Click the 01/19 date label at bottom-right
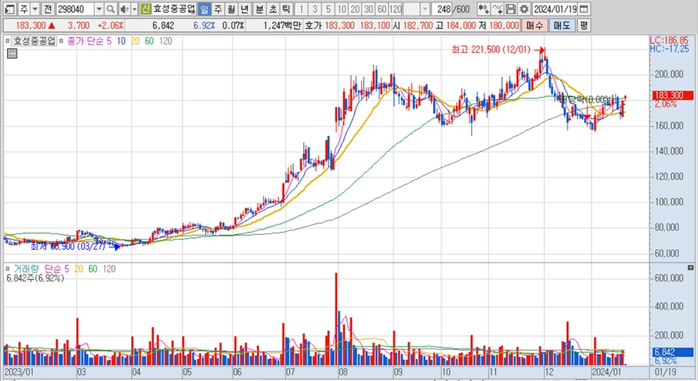Viewport: 698px width, 381px height. click(x=666, y=372)
